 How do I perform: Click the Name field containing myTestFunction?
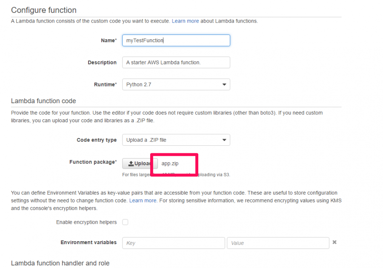[x=176, y=40]
